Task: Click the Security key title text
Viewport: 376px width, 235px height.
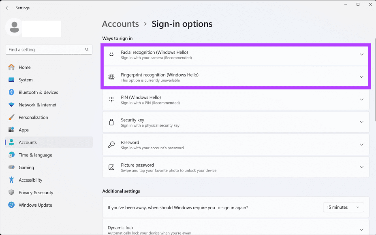Action: [132, 120]
